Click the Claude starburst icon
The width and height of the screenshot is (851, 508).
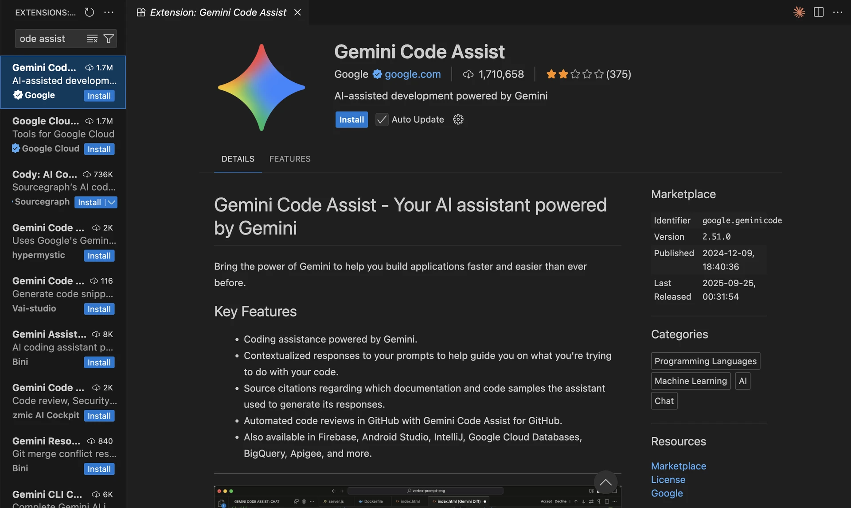799,12
